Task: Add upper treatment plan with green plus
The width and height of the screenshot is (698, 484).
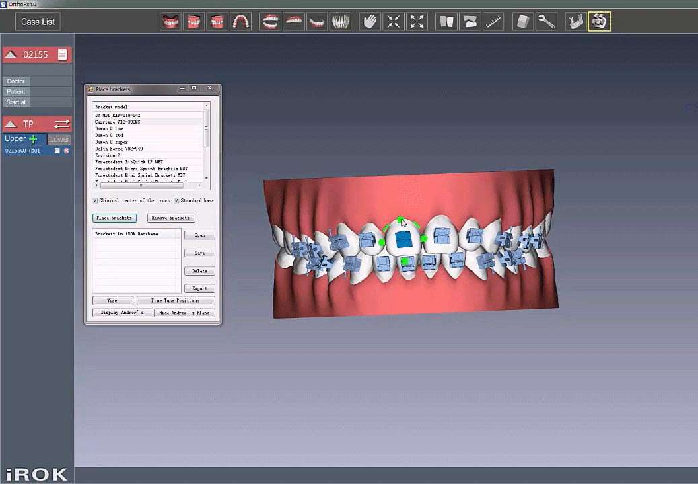Action: point(33,139)
